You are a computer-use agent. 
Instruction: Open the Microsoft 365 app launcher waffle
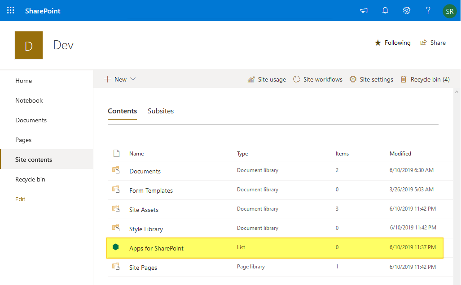click(10, 10)
